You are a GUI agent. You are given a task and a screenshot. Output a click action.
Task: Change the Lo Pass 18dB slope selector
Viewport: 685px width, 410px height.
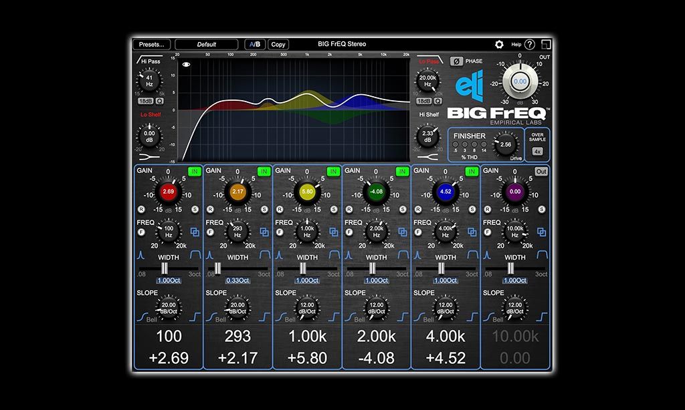coord(423,101)
